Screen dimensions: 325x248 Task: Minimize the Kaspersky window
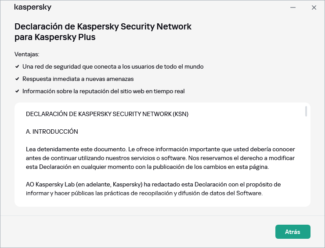click(293, 7)
